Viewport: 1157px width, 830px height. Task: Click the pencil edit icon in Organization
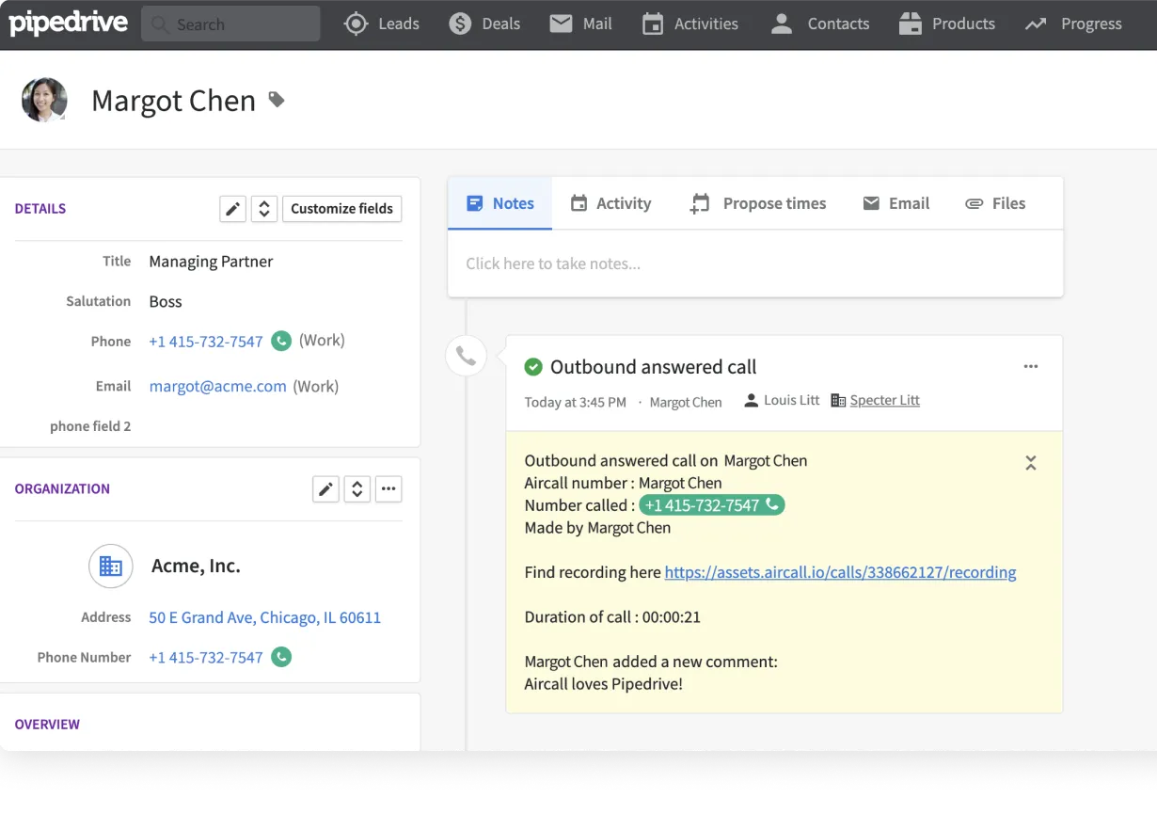pos(325,488)
